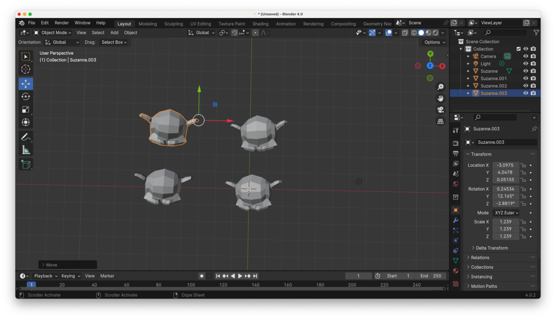The height and width of the screenshot is (319, 556).
Task: Open the Keying menu in timeline
Action: click(x=70, y=276)
